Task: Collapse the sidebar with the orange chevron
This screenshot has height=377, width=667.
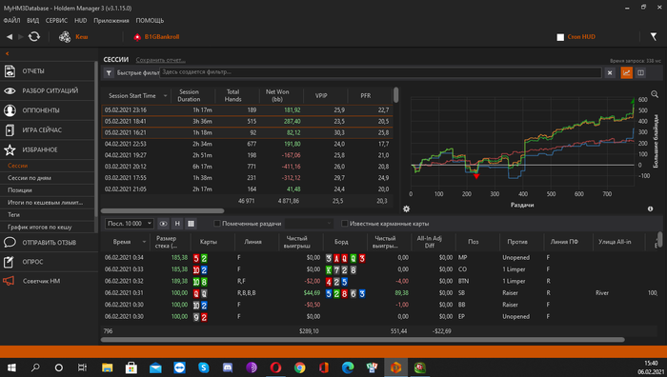Action: (x=8, y=53)
